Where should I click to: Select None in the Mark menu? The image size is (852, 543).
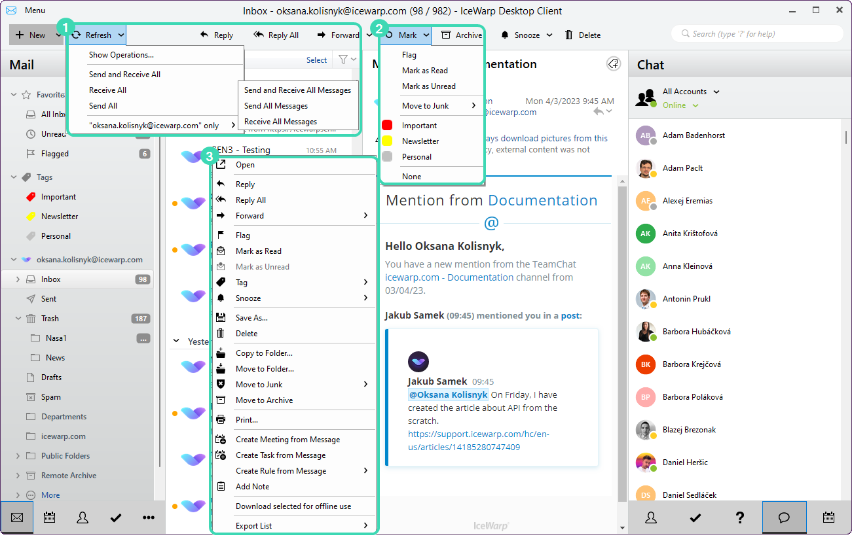412,177
